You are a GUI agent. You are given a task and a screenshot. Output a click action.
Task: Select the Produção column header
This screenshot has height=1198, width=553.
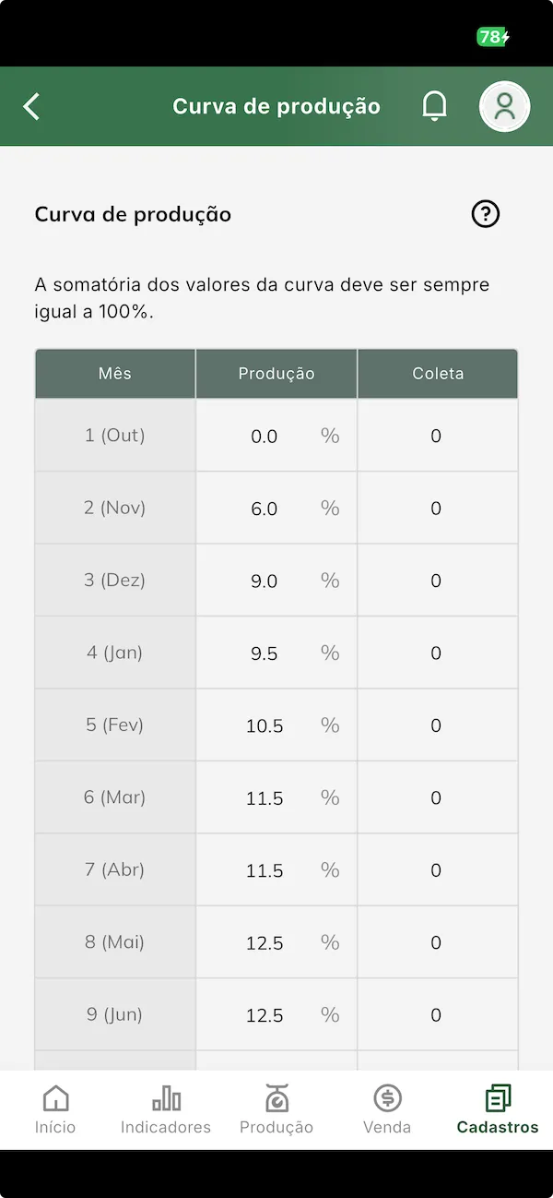276,373
